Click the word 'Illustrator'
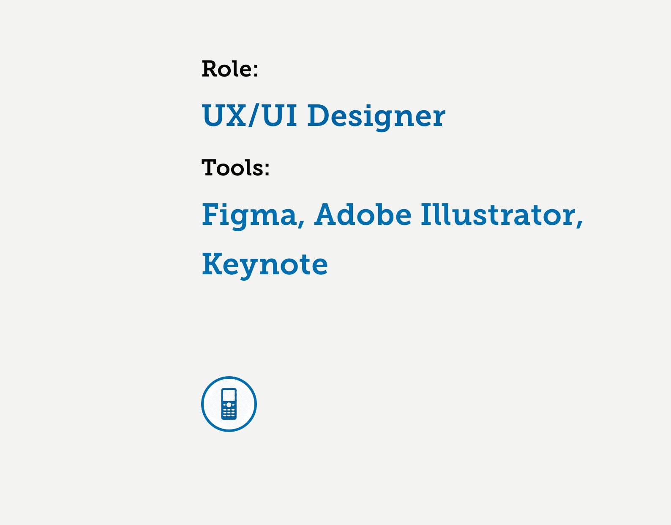 pos(498,214)
